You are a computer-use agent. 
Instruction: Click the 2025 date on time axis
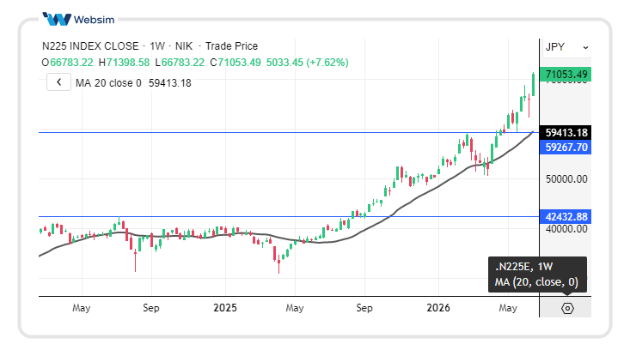(225, 308)
